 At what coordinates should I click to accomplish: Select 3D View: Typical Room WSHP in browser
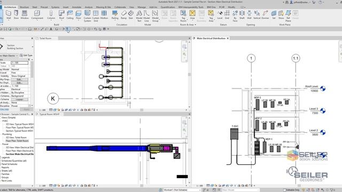click(x=20, y=124)
